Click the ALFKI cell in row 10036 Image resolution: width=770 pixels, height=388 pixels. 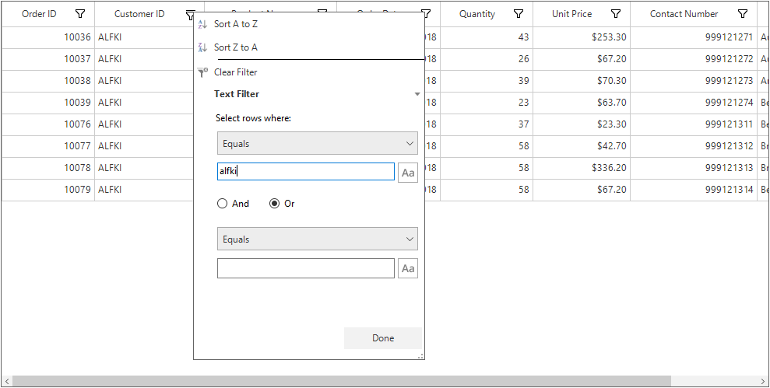pyautogui.click(x=144, y=37)
